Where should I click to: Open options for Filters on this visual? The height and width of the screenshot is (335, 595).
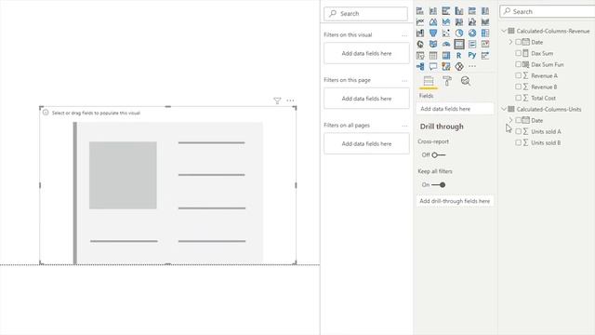[404, 35]
